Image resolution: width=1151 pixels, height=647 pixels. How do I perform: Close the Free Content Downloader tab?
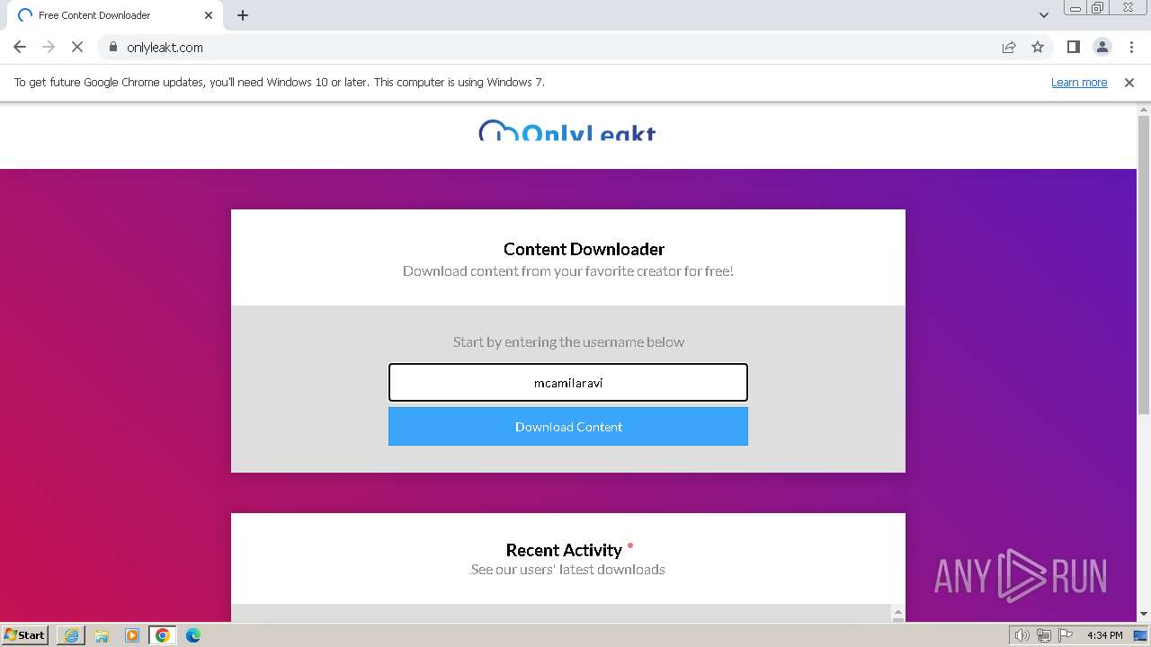pos(209,15)
